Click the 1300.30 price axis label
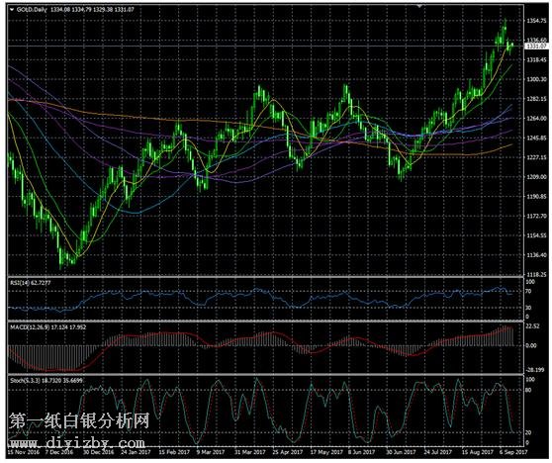This screenshot has width=552, height=463. pos(536,79)
